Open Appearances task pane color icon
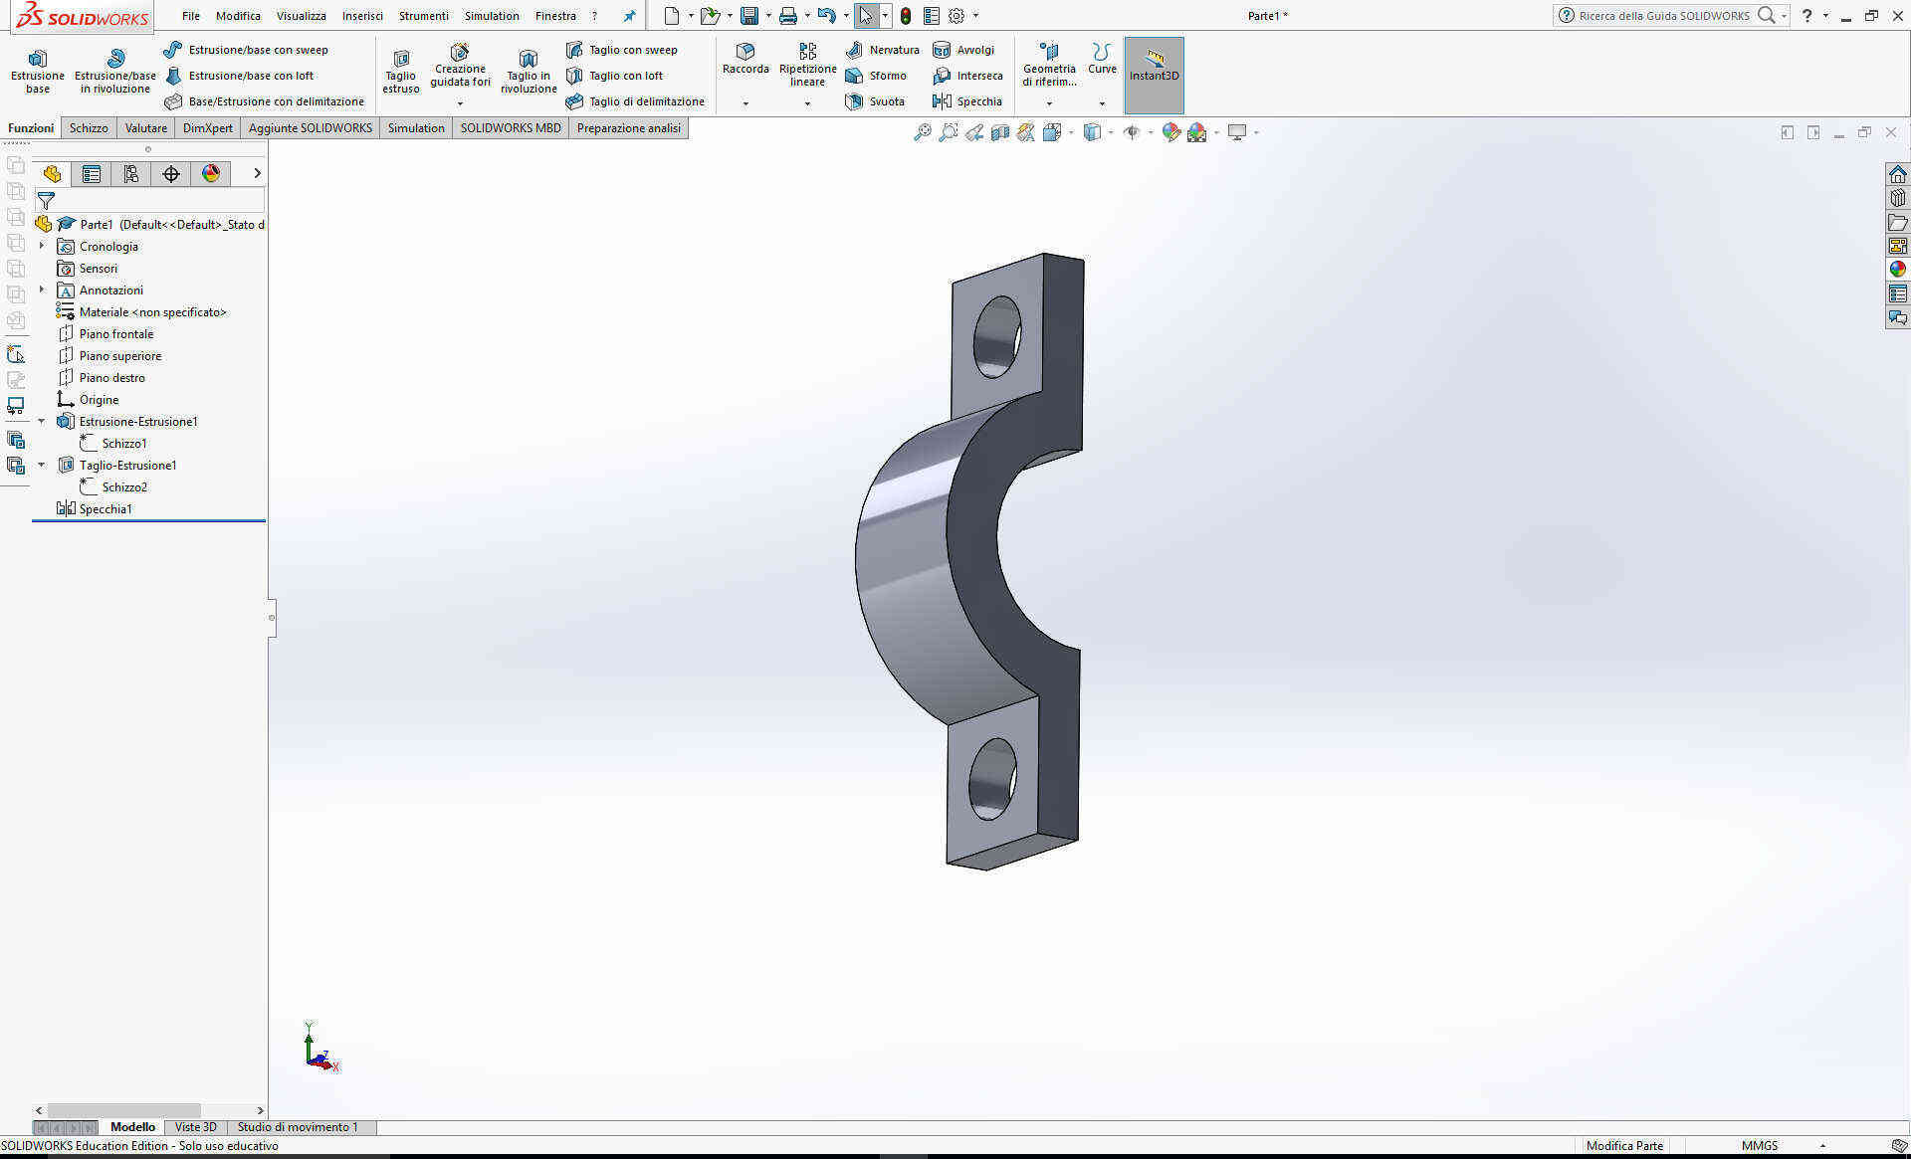 (1898, 270)
